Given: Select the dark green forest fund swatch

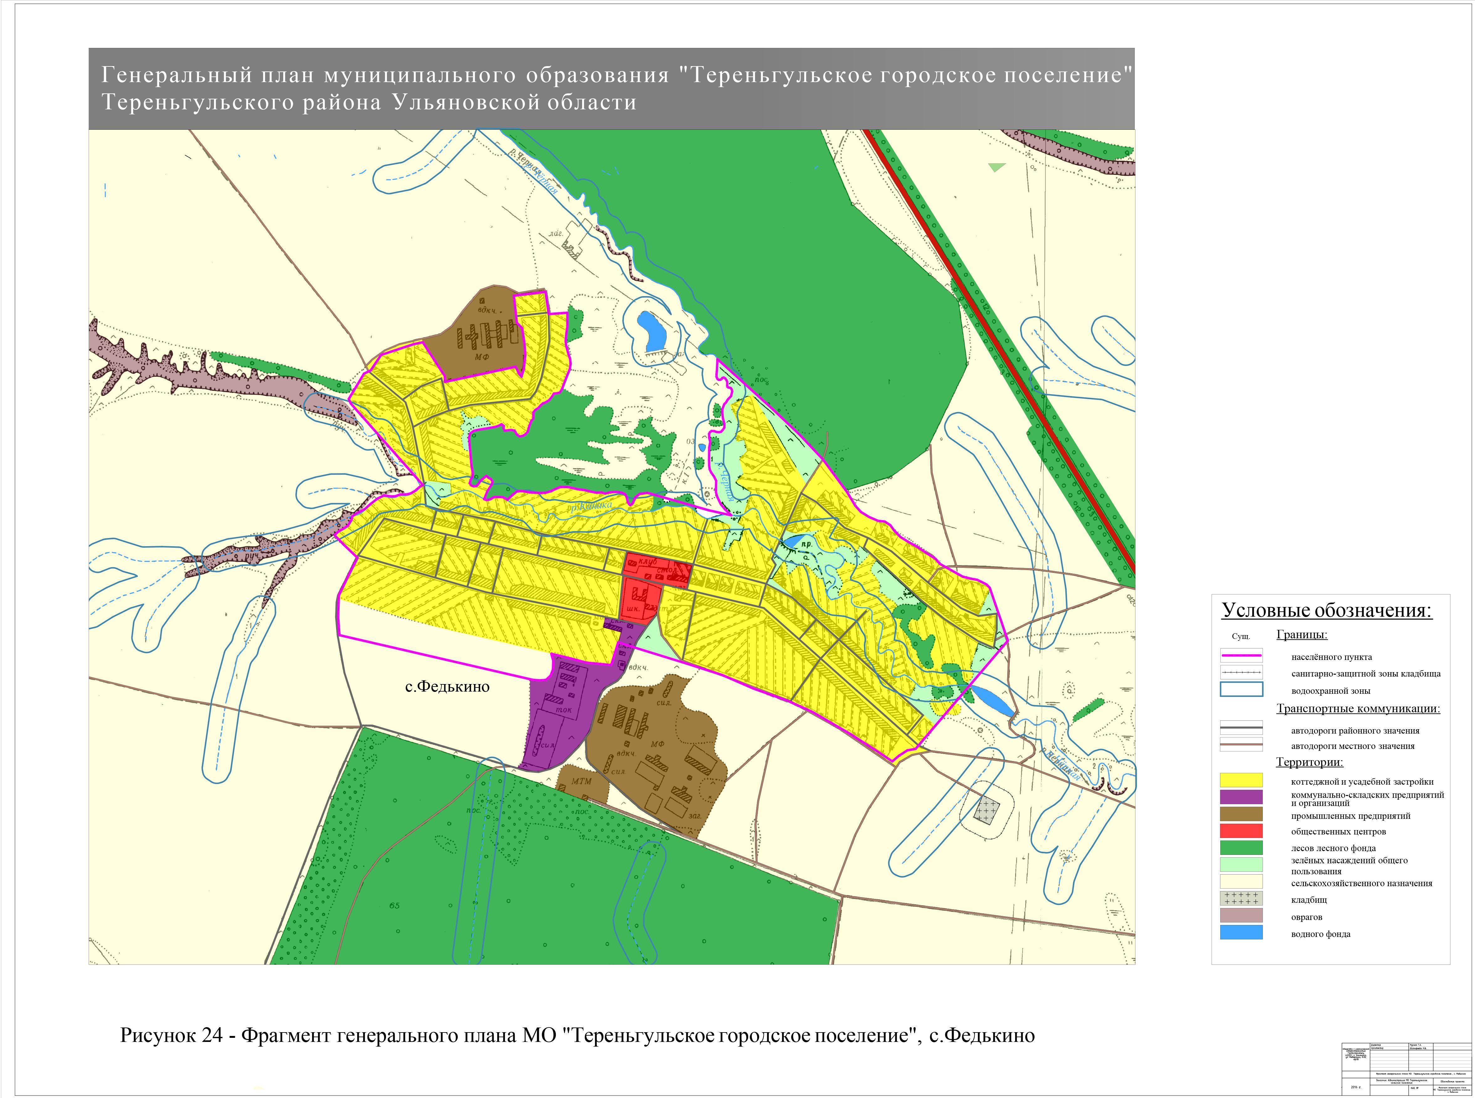Looking at the screenshot, I should tap(1241, 847).
